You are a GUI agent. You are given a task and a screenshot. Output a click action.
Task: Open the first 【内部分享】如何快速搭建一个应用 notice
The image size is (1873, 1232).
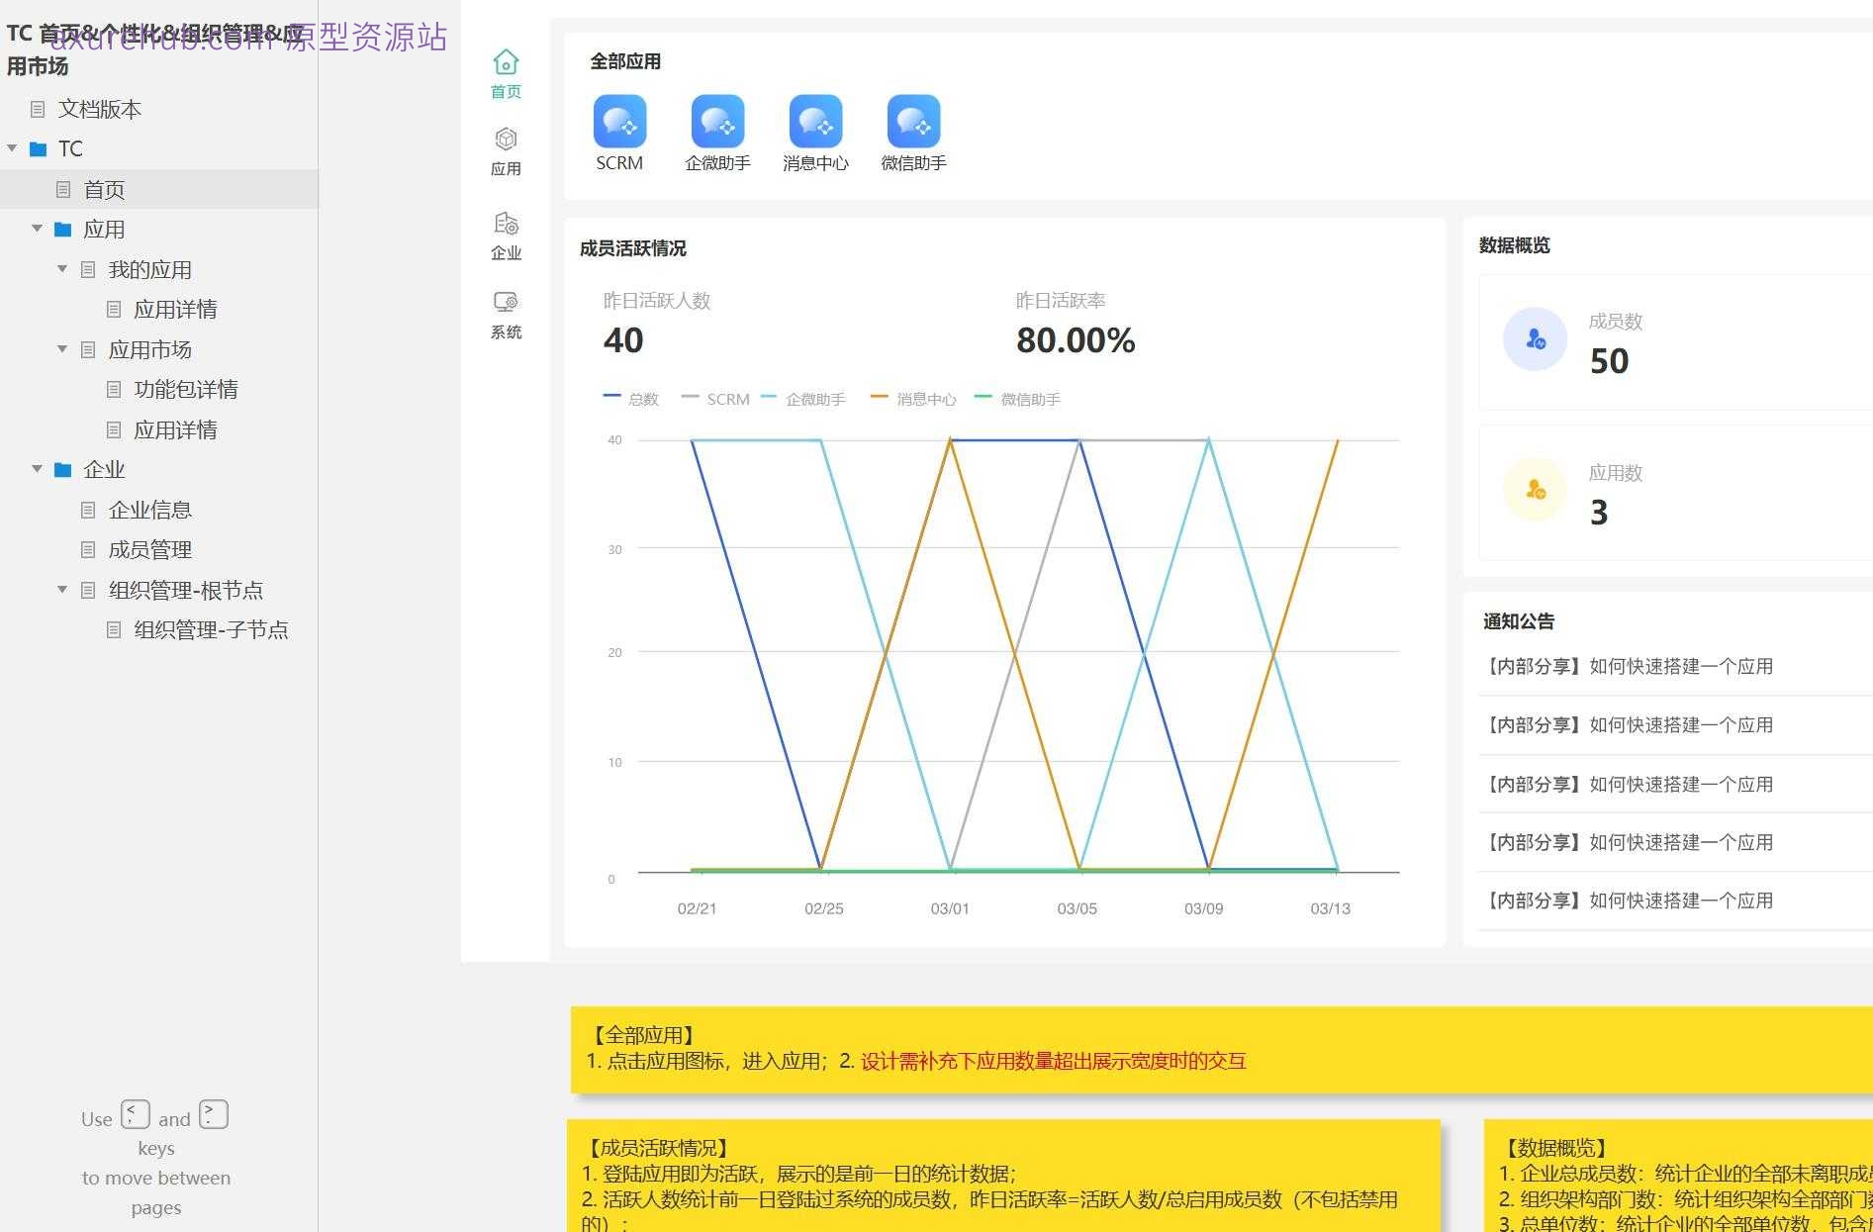(x=1630, y=666)
